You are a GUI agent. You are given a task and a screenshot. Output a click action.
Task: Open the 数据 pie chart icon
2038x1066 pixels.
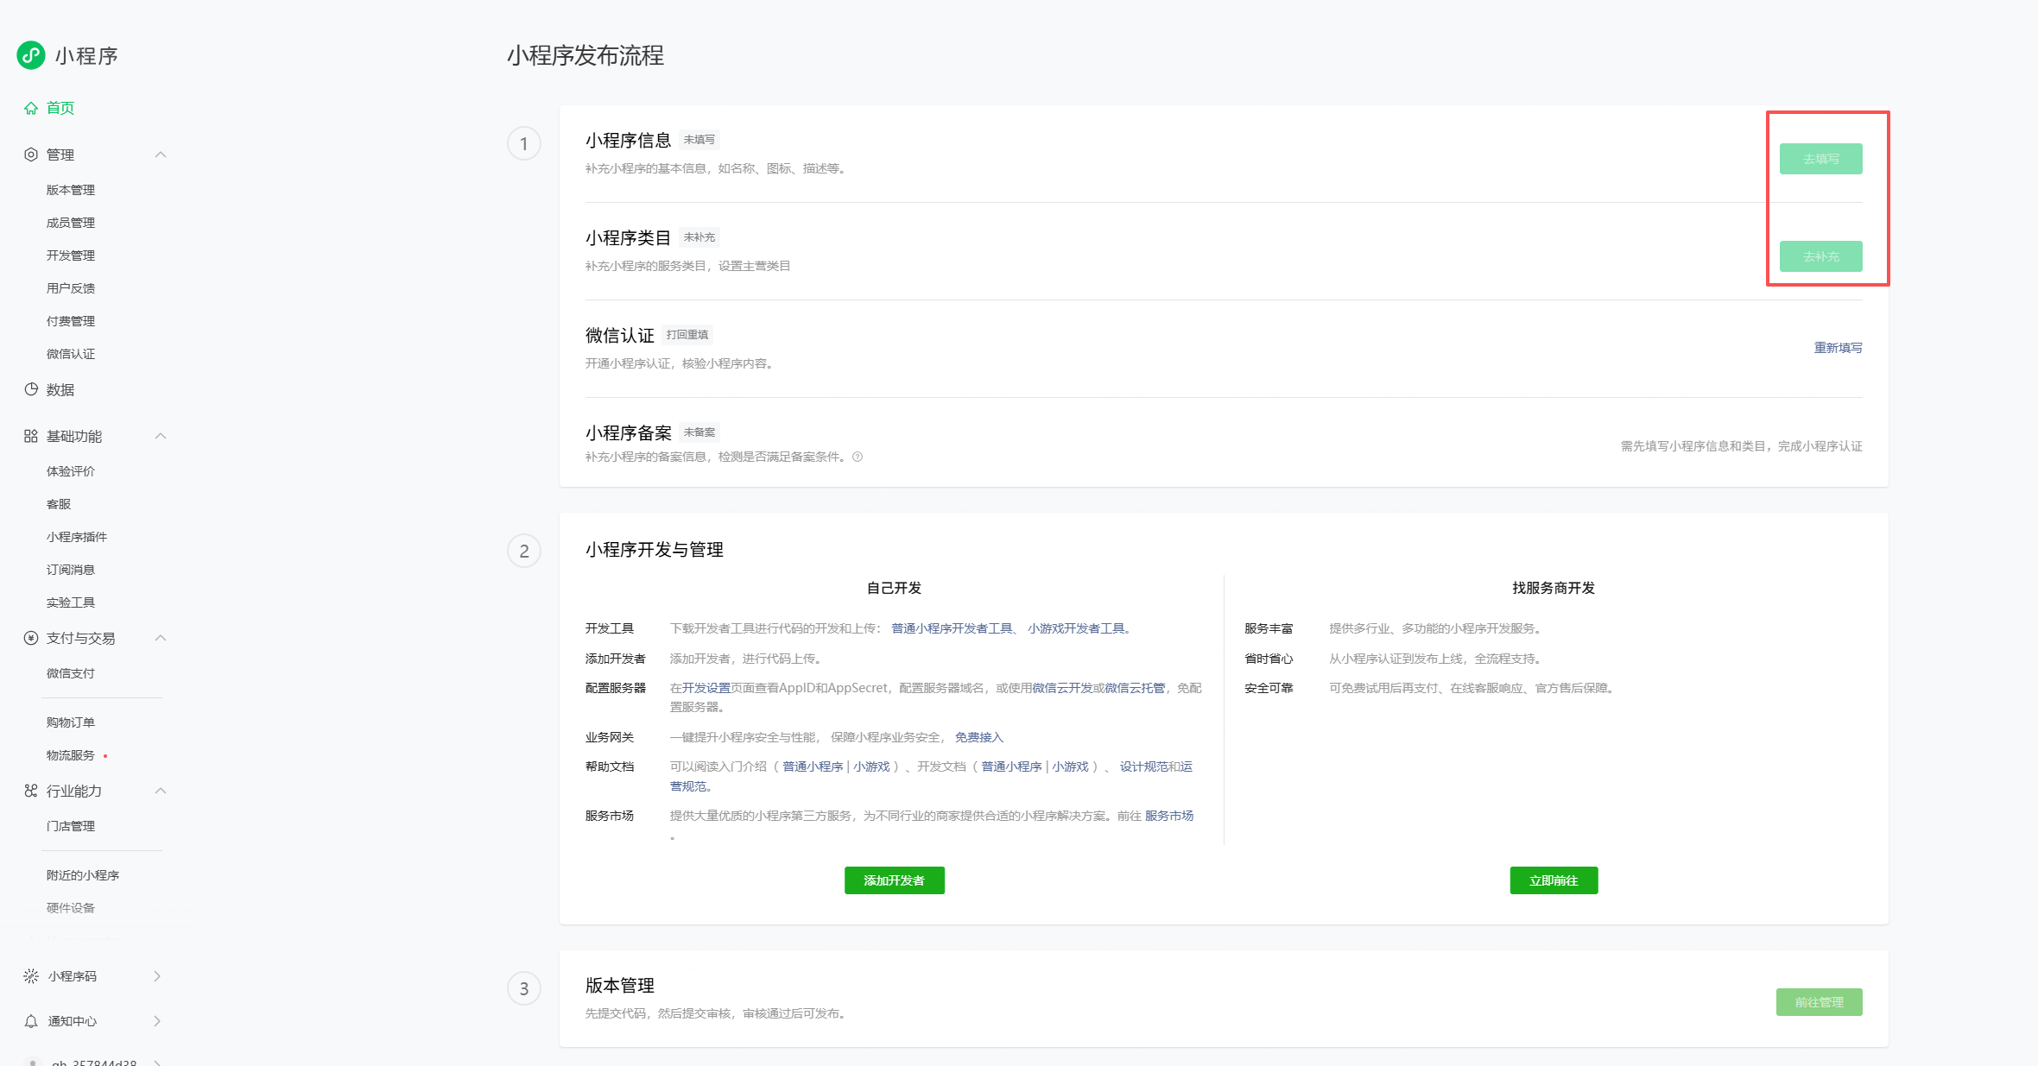click(31, 389)
